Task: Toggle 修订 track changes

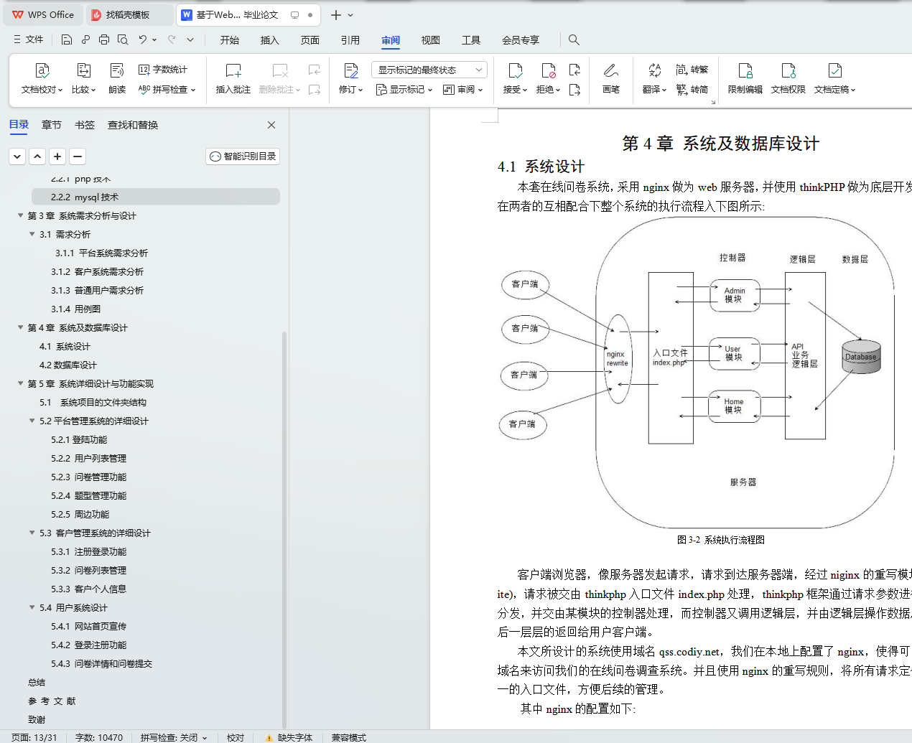Action: (350, 71)
